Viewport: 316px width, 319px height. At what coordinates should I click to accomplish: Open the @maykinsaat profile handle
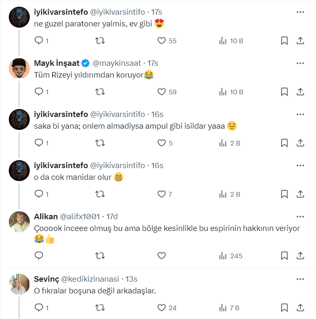117,63
